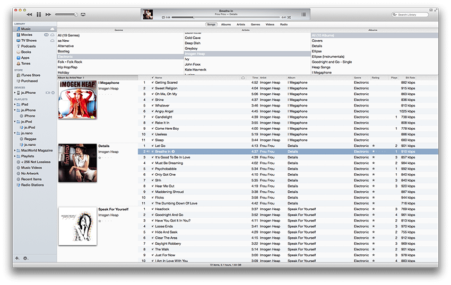The width and height of the screenshot is (451, 285).
Task: Open TV Shows in the sidebar
Action: coord(29,40)
